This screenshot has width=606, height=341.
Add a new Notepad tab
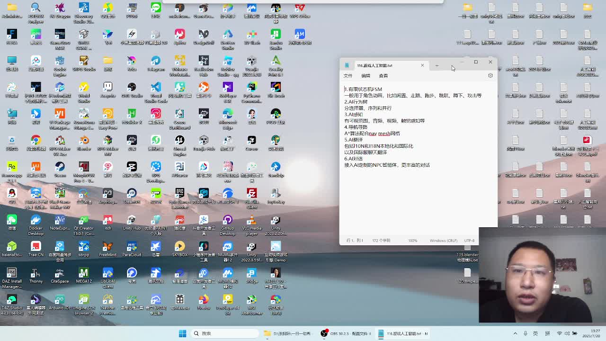click(x=437, y=65)
